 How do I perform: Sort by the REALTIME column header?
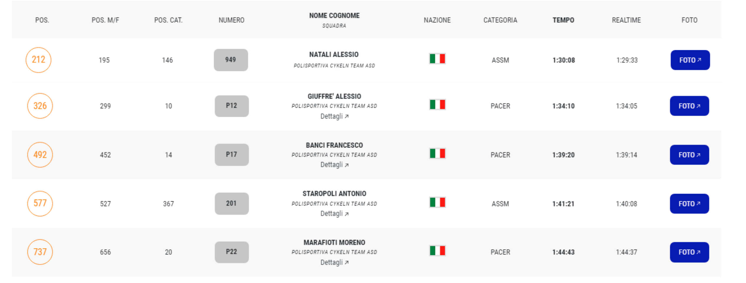tap(626, 20)
